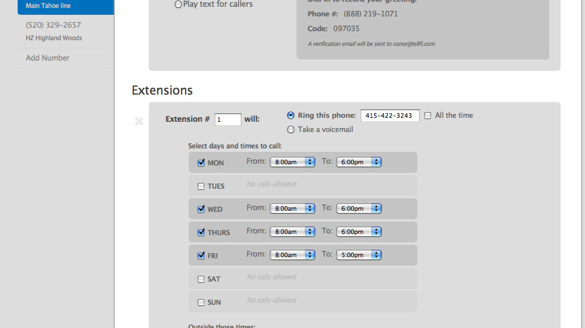585x328 pixels.
Task: Change Friday To time of 5:00pm
Action: click(359, 255)
